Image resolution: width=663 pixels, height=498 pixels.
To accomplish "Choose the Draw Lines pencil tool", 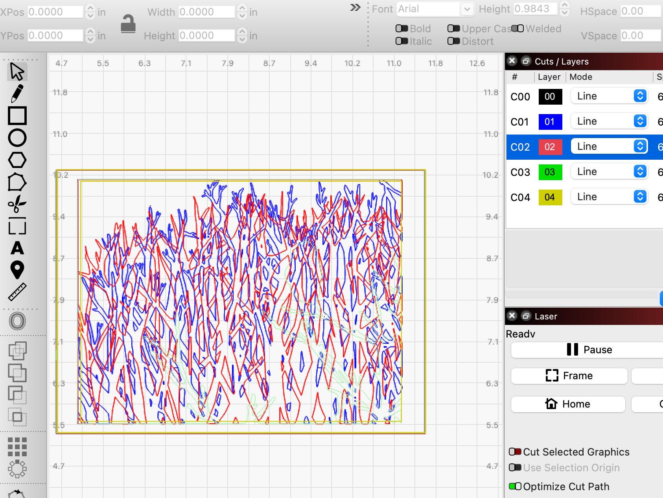I will (17, 94).
